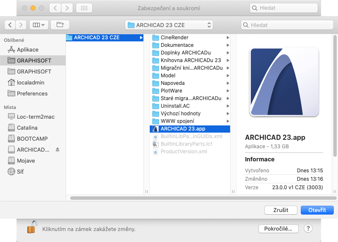Select the second GRAPHISOFT sidebar folder

click(x=33, y=71)
